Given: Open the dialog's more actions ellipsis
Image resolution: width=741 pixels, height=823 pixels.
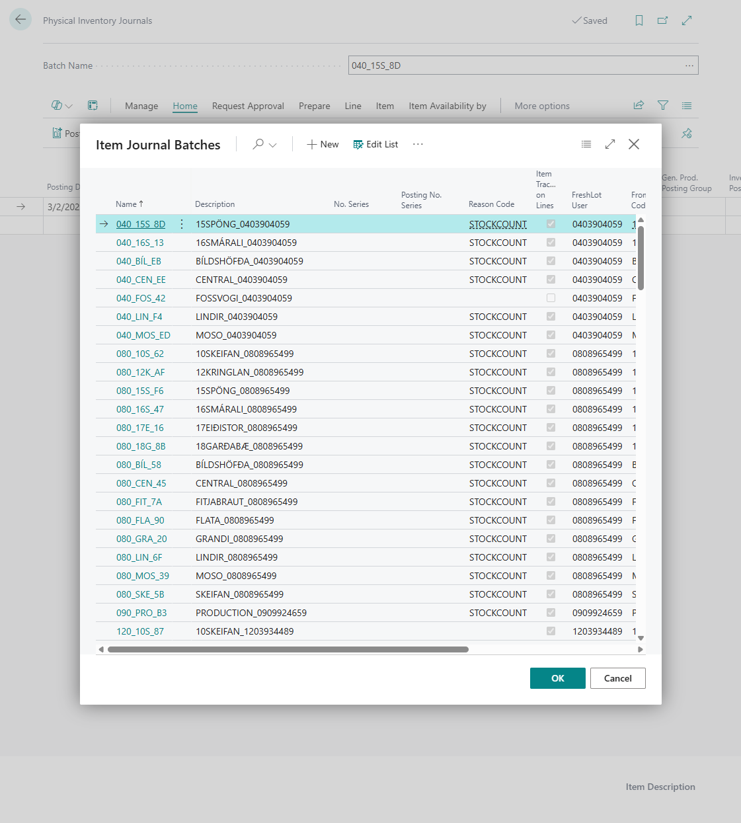Looking at the screenshot, I should click(x=418, y=144).
